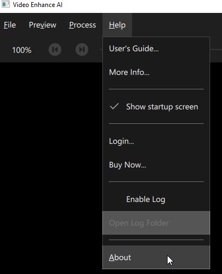
Task: Expand the Process menu
Action: (82, 25)
